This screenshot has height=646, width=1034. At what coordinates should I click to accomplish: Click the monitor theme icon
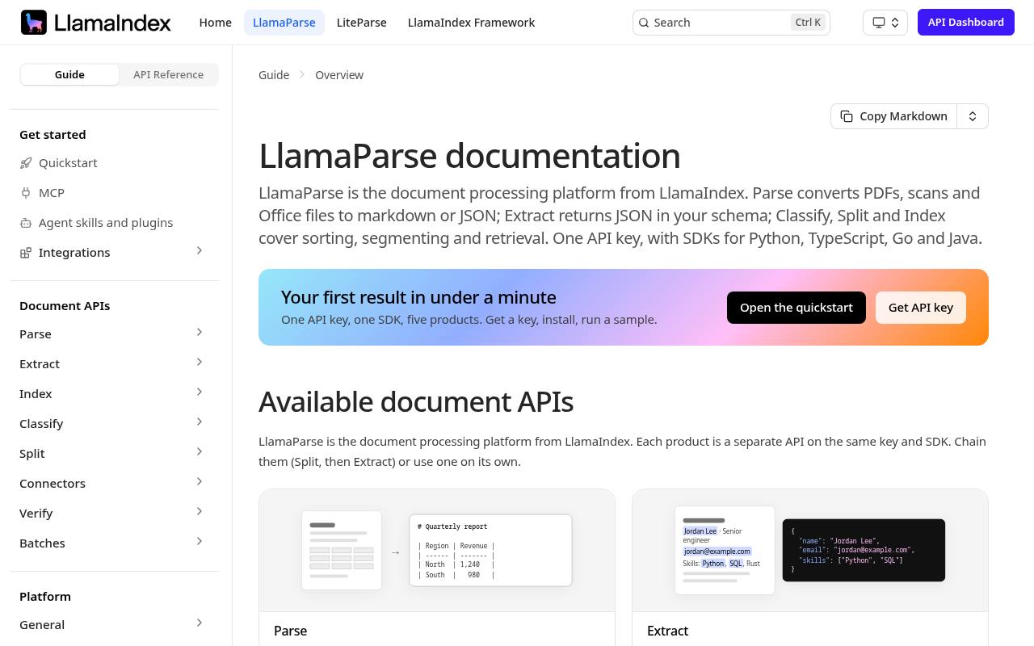[879, 23]
